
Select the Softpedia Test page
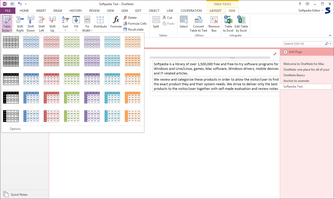click(x=306, y=87)
